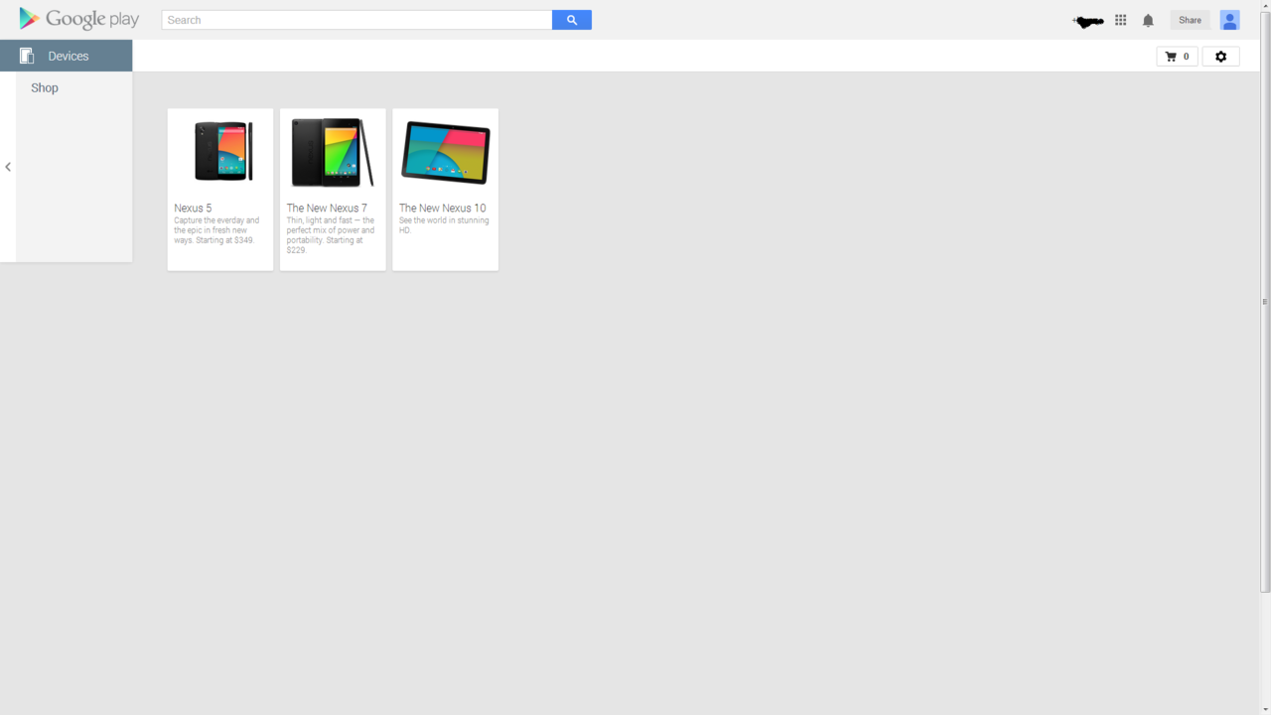Click the Devices icon in sidebar

pos(27,56)
